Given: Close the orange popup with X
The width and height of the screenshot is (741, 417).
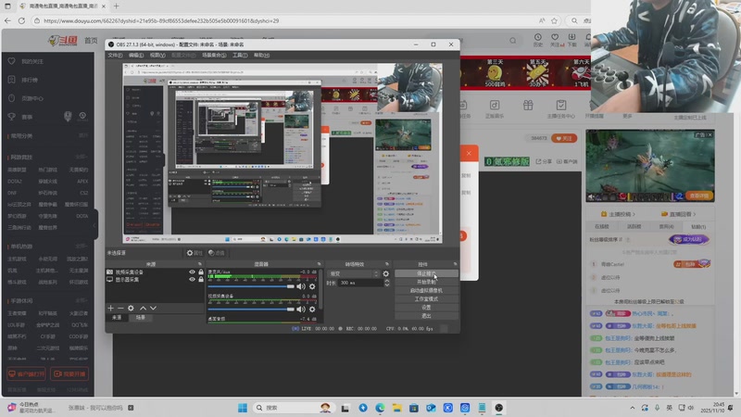Looking at the screenshot, I should [x=469, y=153].
